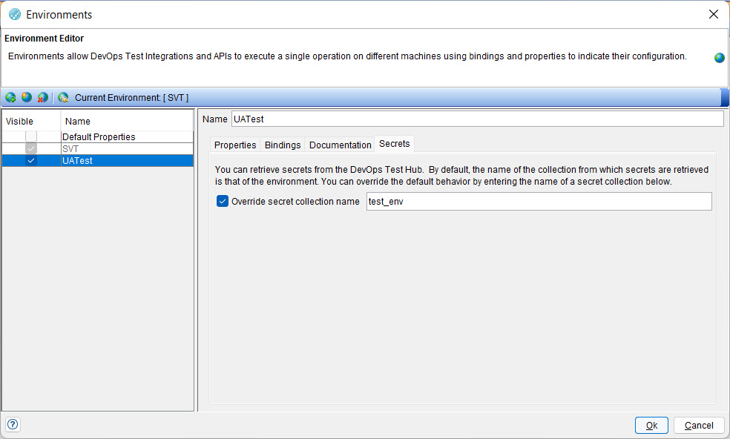Select the Properties tab
The width and height of the screenshot is (730, 439).
235,145
